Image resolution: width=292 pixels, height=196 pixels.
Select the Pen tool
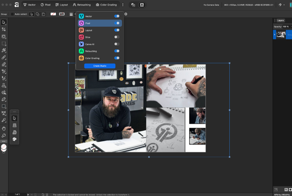4,99
